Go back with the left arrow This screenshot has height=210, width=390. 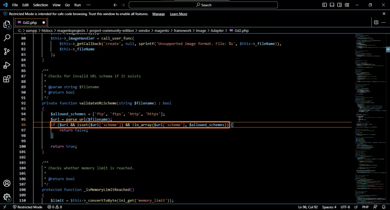115,5
